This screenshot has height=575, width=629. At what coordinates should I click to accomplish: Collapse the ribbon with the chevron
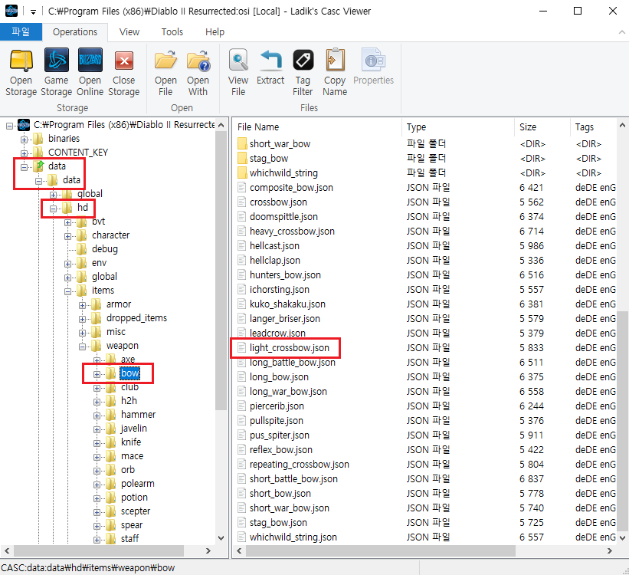coord(622,32)
